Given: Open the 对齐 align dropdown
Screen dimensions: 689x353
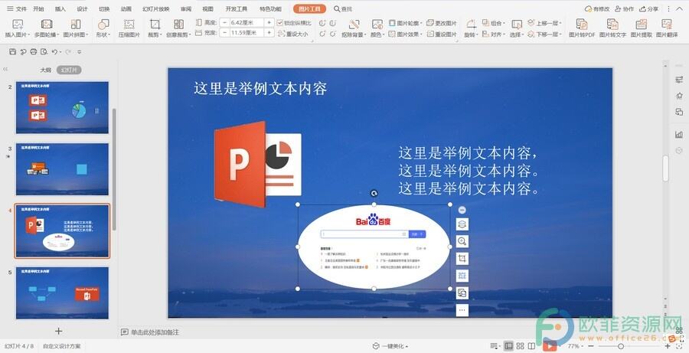Looking at the screenshot, I should pyautogui.click(x=494, y=34).
